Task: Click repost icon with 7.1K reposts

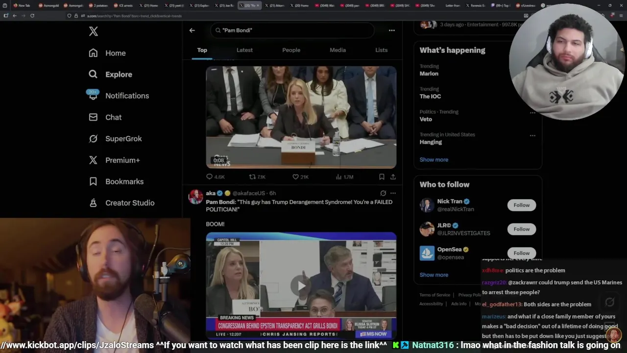Action: (x=252, y=177)
